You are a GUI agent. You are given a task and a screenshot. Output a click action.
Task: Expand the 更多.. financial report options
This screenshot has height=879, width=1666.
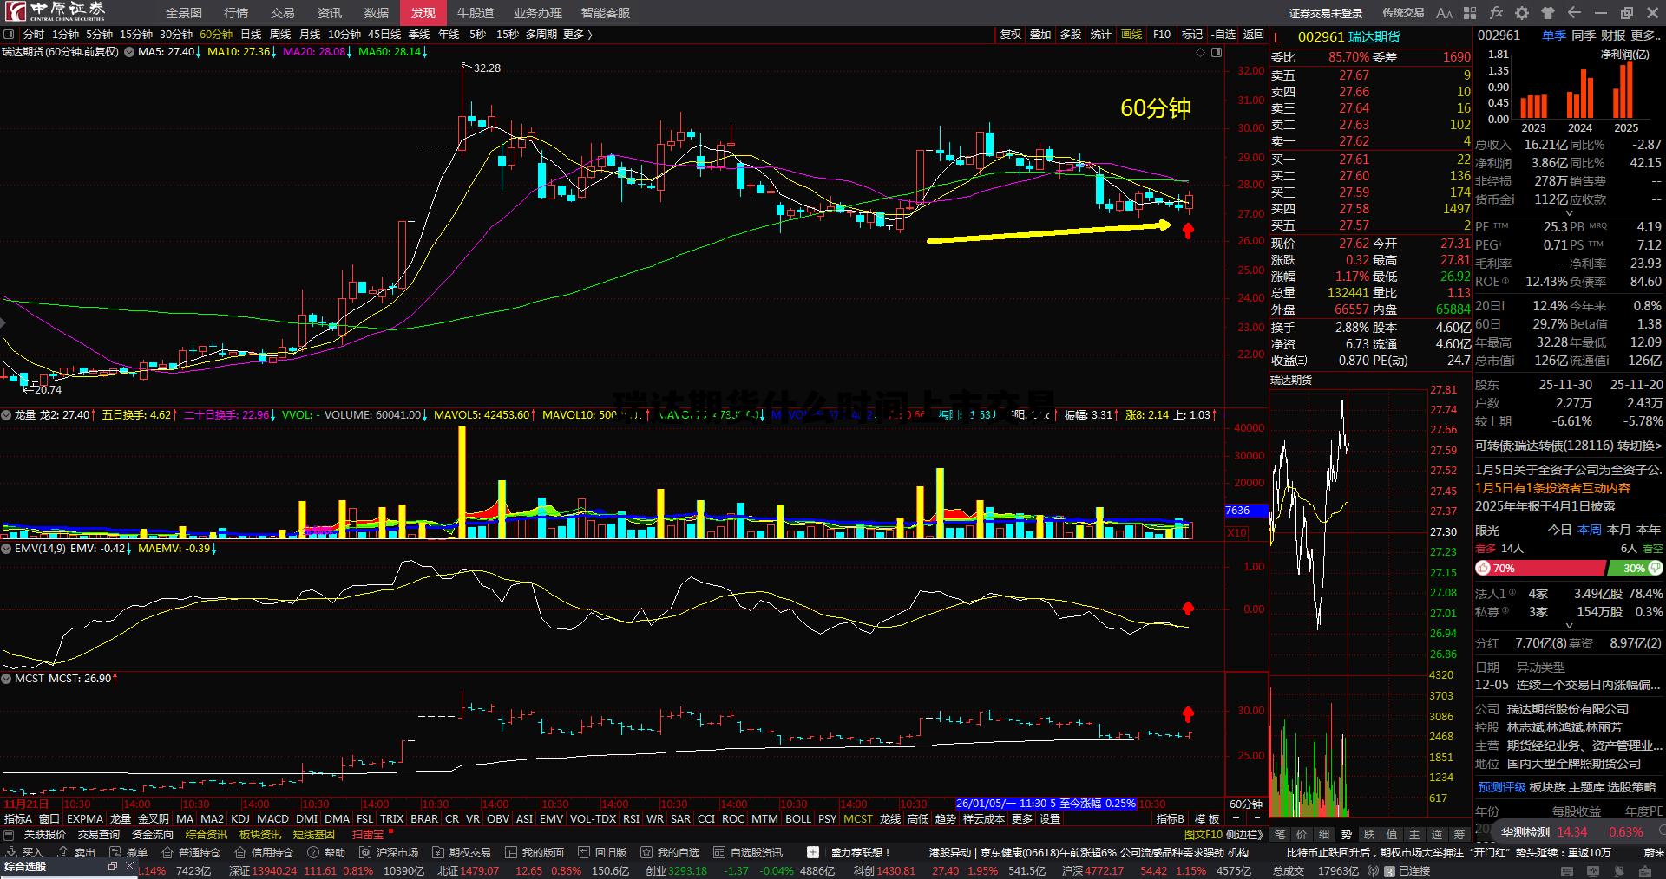pyautogui.click(x=1646, y=36)
